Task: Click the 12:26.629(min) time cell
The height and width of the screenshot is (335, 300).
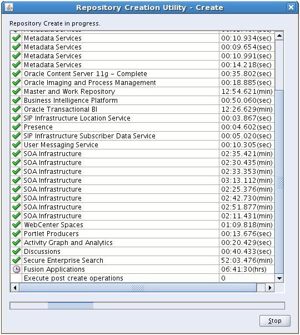Action: click(x=247, y=109)
